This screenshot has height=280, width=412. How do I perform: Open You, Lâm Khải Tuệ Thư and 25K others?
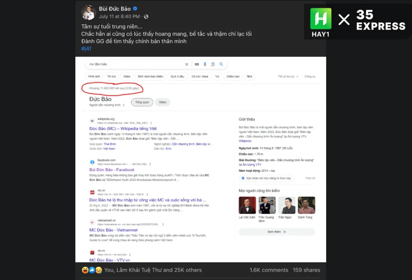pyautogui.click(x=153, y=270)
